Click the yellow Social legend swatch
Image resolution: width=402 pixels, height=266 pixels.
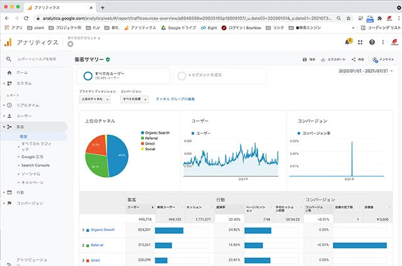point(143,149)
